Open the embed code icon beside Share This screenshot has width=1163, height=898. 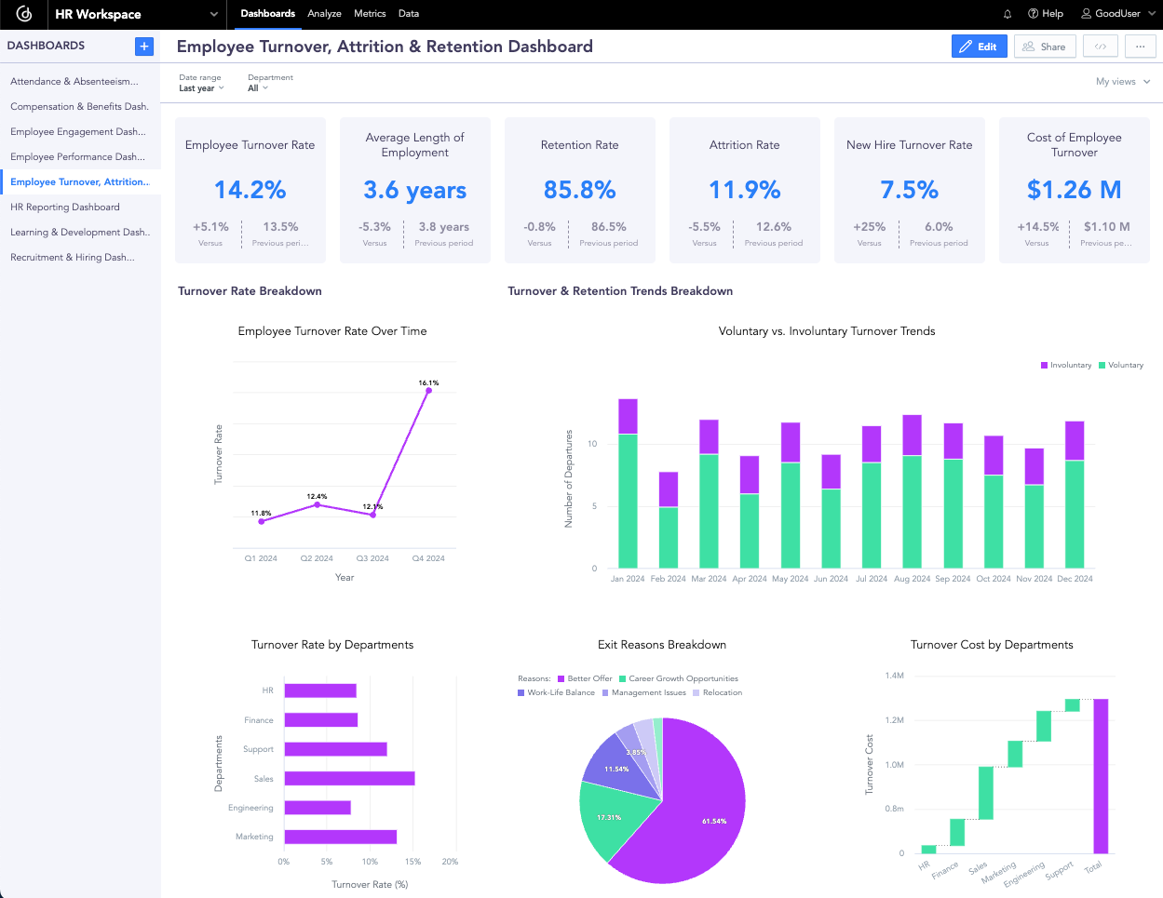(1100, 46)
